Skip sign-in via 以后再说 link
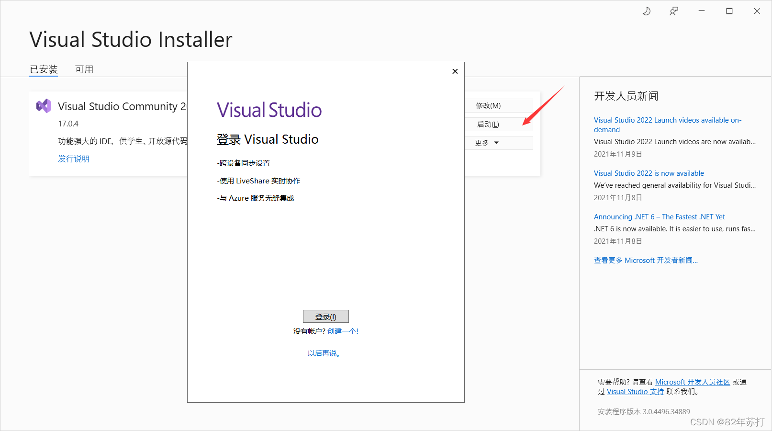Screen dimensions: 772x431 (x=324, y=353)
